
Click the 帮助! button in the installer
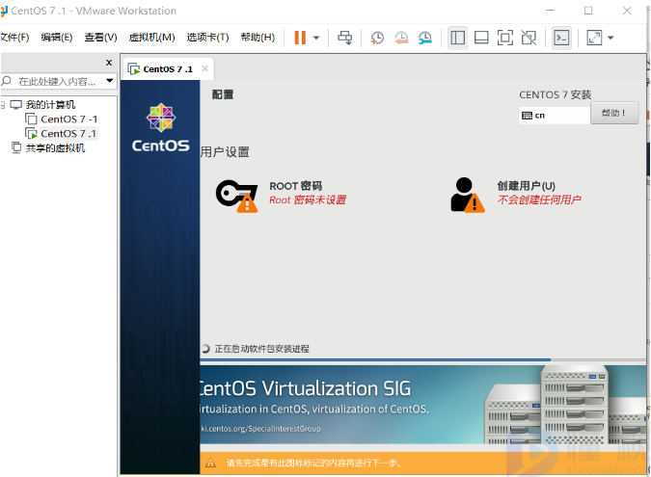pos(613,114)
